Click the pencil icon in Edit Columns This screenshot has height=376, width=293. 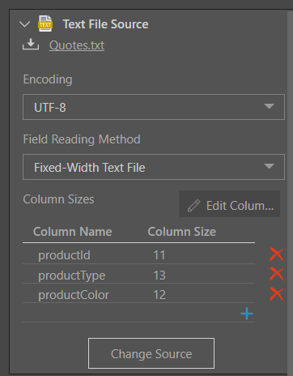(x=193, y=206)
